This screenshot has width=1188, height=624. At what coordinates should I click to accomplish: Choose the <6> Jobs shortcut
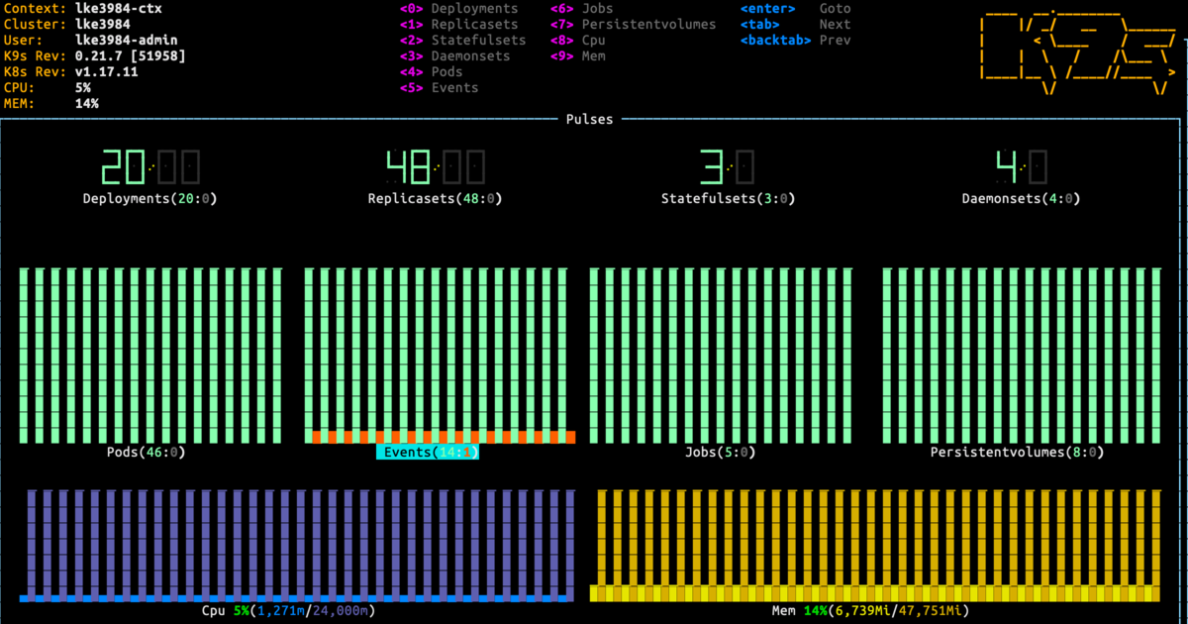[x=582, y=9]
